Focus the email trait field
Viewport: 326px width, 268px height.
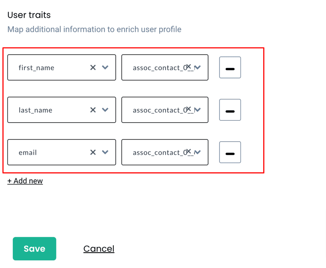[x=61, y=152]
